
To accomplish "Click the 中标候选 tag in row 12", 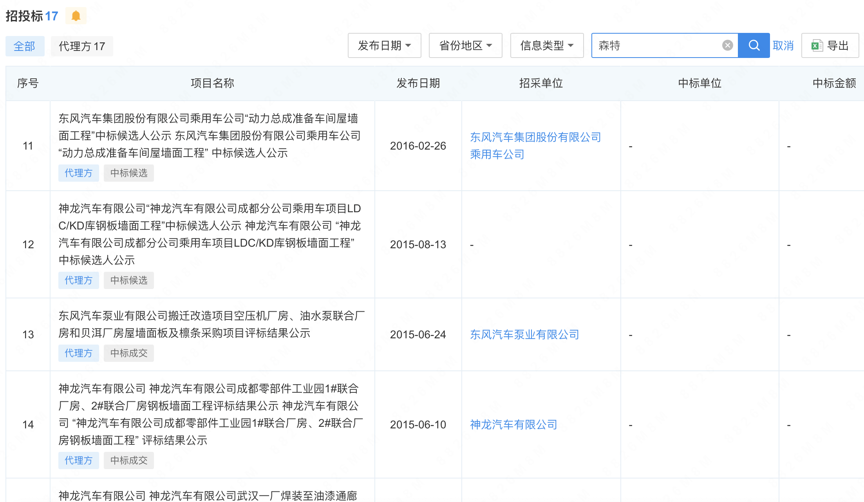I will click(x=128, y=280).
